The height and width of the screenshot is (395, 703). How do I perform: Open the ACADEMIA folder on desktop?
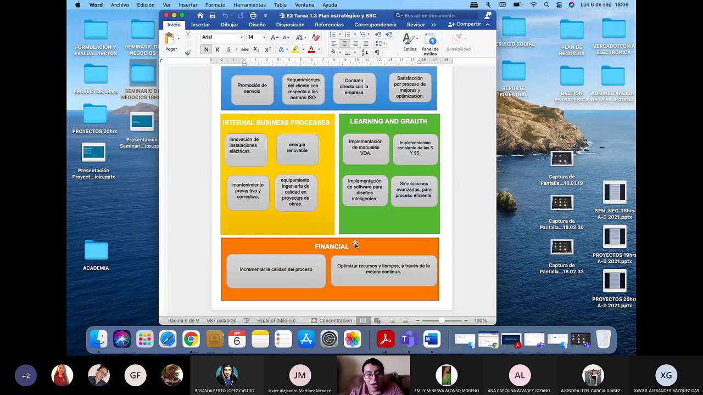point(96,256)
